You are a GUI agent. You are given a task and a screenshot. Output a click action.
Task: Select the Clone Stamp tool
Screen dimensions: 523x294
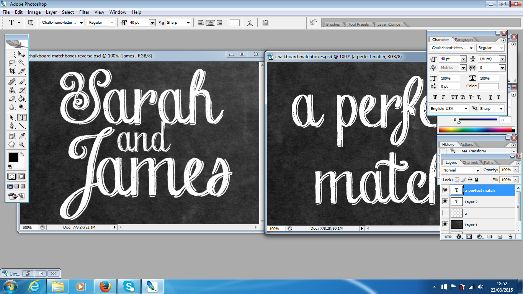[x=12, y=90]
